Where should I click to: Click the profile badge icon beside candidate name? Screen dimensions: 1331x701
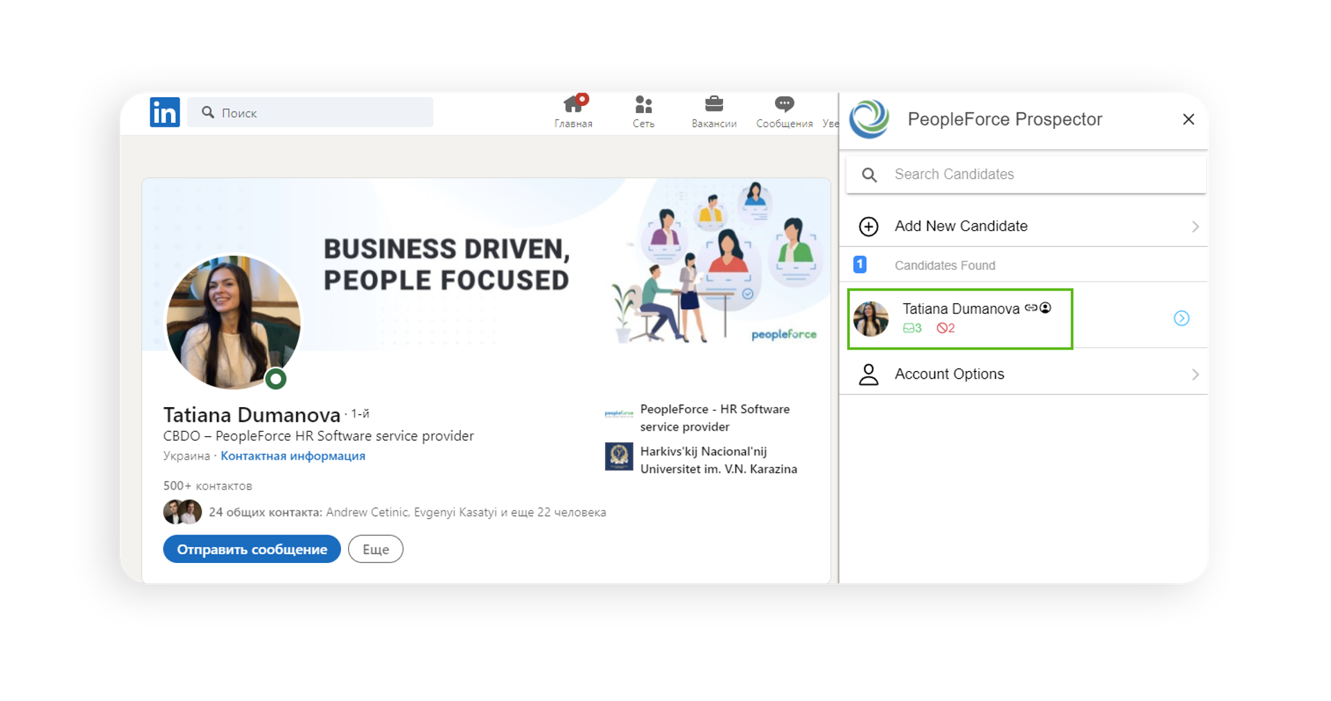tap(1045, 308)
